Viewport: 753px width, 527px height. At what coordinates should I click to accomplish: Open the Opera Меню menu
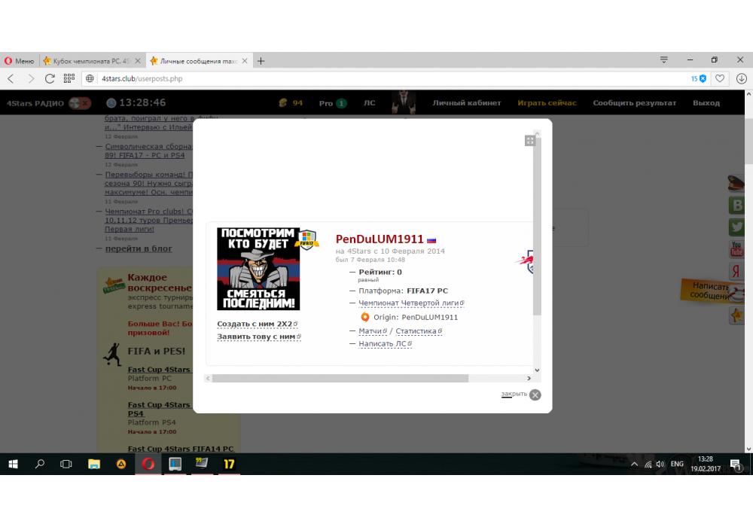click(x=20, y=60)
